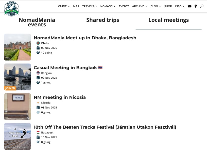Open the search magnifier icon
The height and width of the screenshot is (152, 207).
[x=202, y=6]
